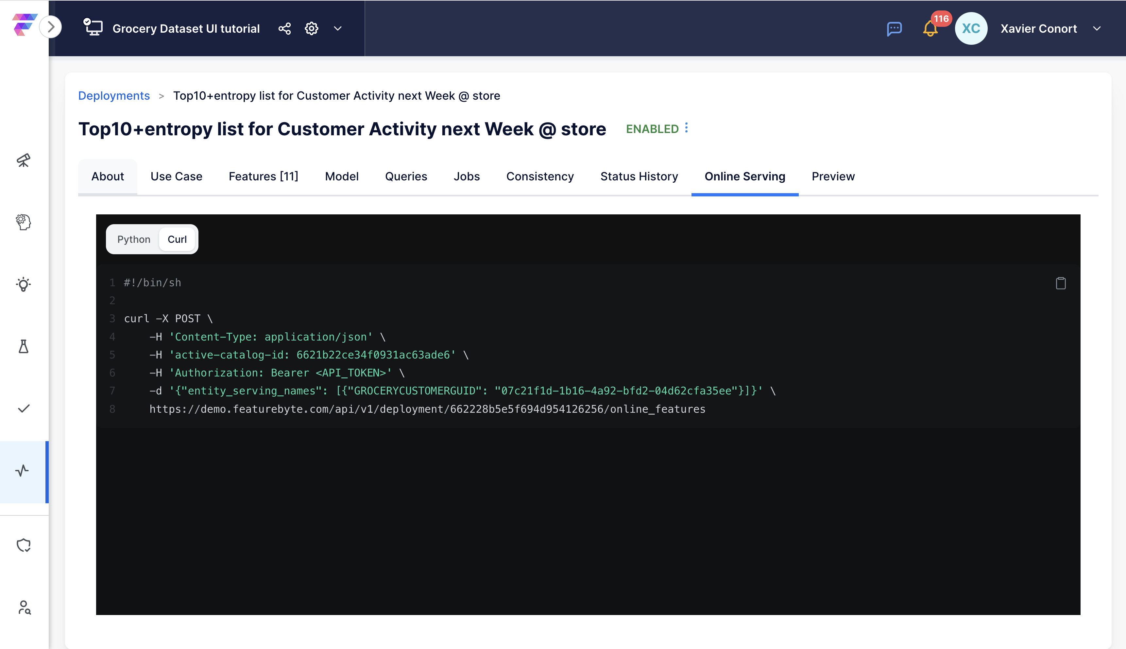Expand the Xavier Conort user menu
Viewport: 1126px width, 649px height.
(1097, 28)
